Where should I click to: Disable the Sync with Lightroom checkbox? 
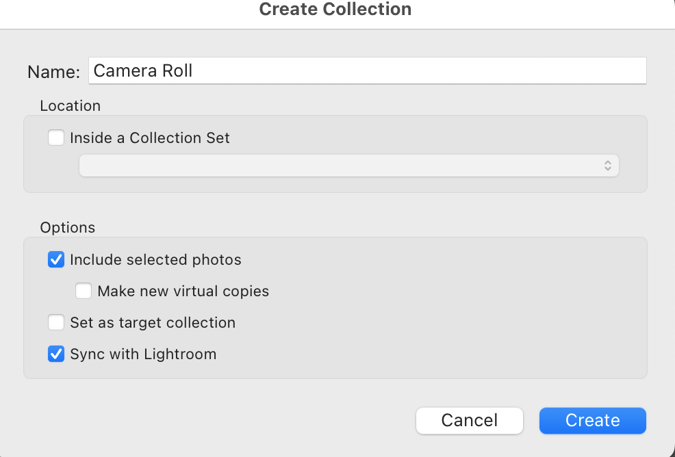click(56, 354)
